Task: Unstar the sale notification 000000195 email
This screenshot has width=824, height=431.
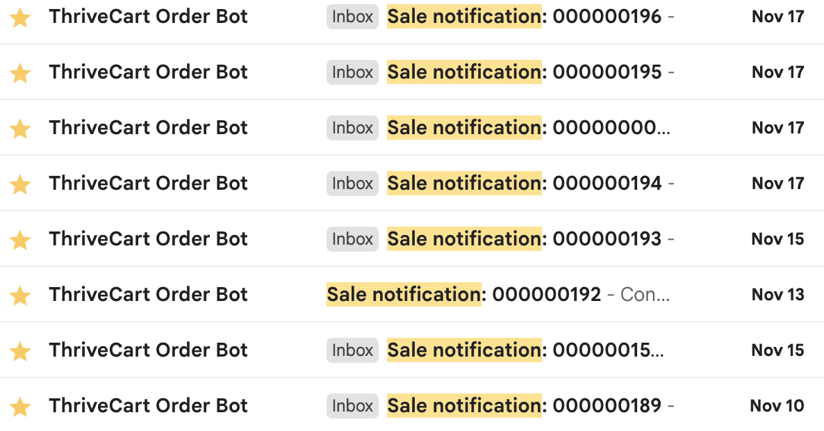Action: tap(21, 73)
